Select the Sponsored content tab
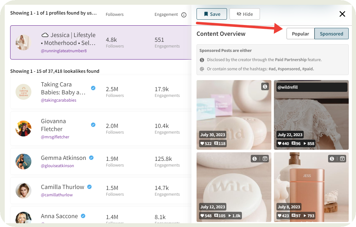The image size is (356, 227). (x=331, y=34)
